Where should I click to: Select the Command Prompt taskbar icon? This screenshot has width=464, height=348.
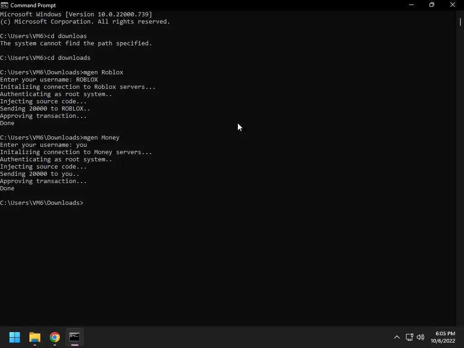click(x=75, y=337)
